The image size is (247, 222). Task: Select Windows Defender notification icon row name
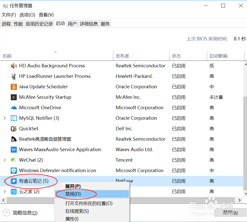point(58,171)
